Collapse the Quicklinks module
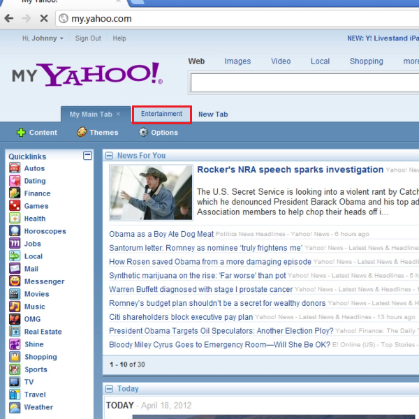 point(87,156)
